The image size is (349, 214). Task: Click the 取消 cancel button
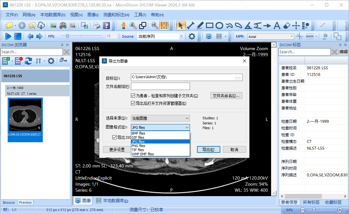click(x=234, y=150)
